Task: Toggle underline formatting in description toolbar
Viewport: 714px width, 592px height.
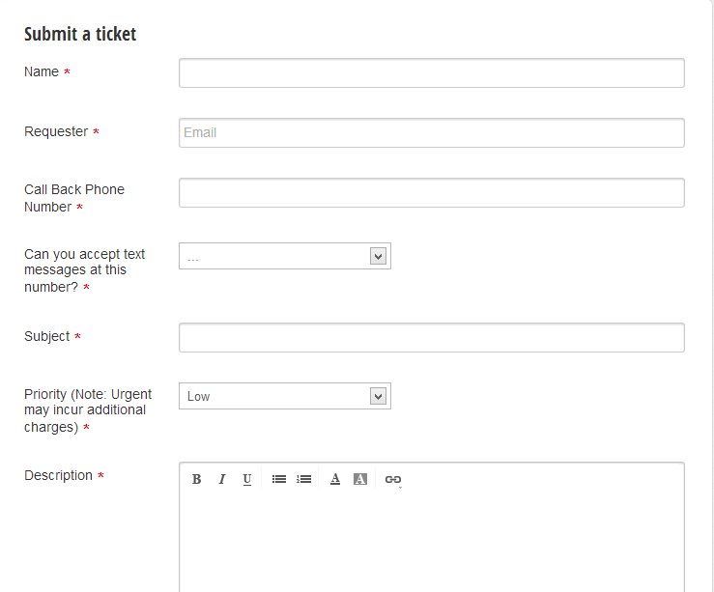Action: [x=246, y=479]
